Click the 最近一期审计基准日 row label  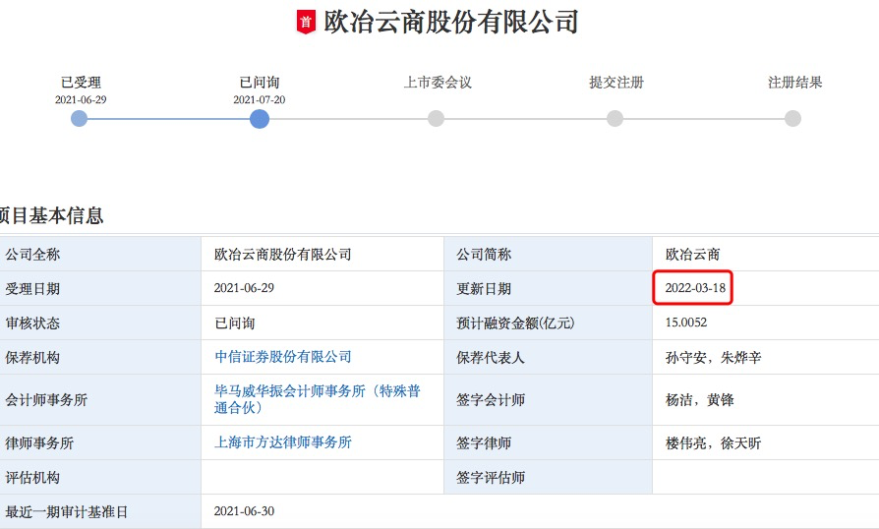pyautogui.click(x=67, y=511)
